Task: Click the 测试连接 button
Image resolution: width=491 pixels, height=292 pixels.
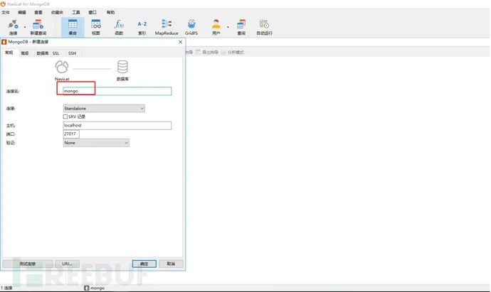Action: point(28,264)
